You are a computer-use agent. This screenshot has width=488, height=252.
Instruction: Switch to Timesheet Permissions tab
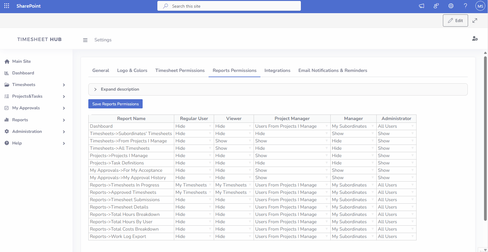pos(180,70)
